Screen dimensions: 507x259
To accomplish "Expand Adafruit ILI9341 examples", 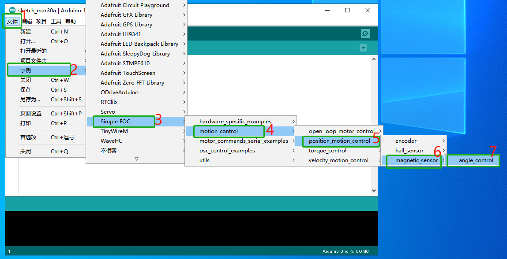I will [137, 34].
